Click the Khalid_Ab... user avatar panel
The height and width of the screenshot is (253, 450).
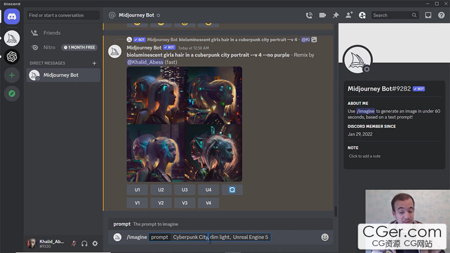46,243
